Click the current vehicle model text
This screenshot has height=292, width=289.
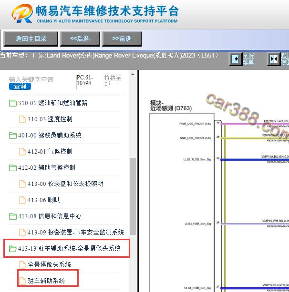pyautogui.click(x=109, y=56)
